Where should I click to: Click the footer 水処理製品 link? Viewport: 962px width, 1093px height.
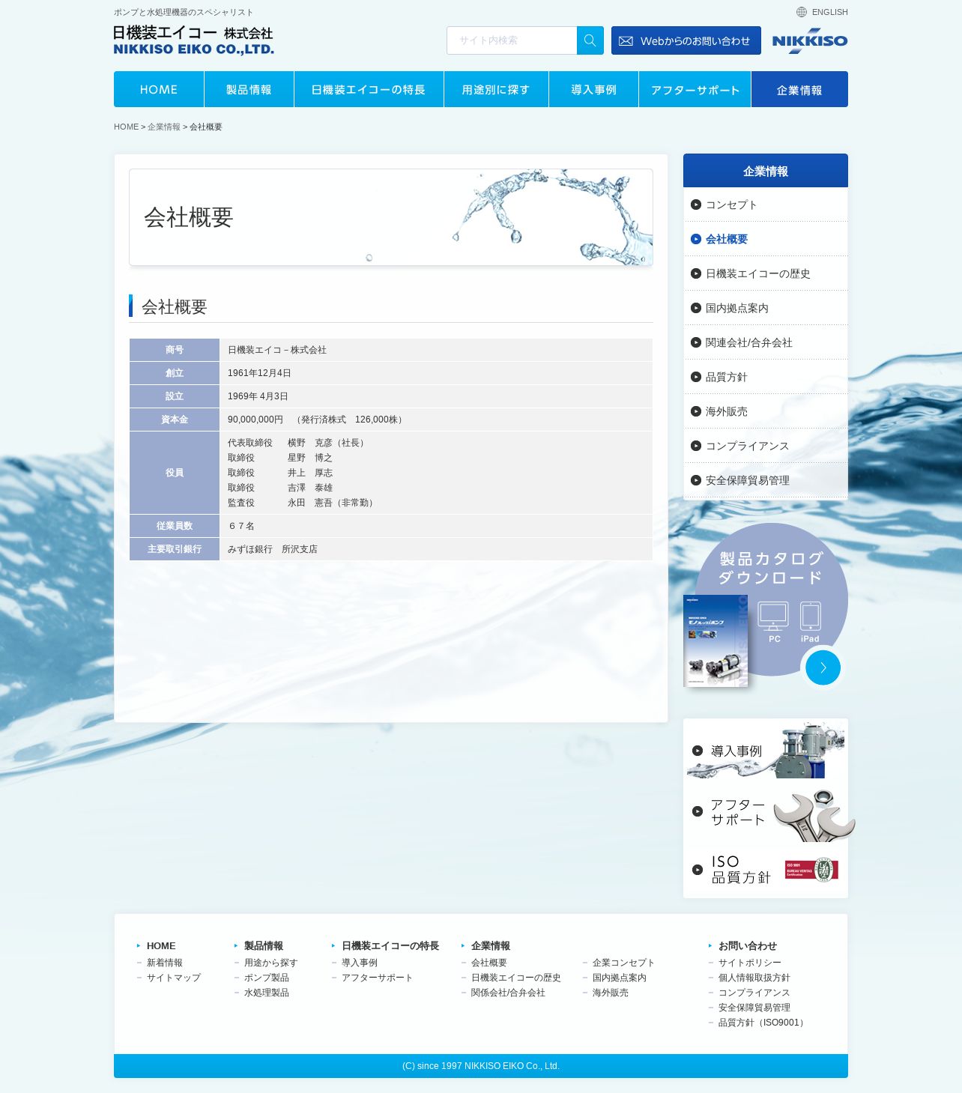tap(267, 993)
